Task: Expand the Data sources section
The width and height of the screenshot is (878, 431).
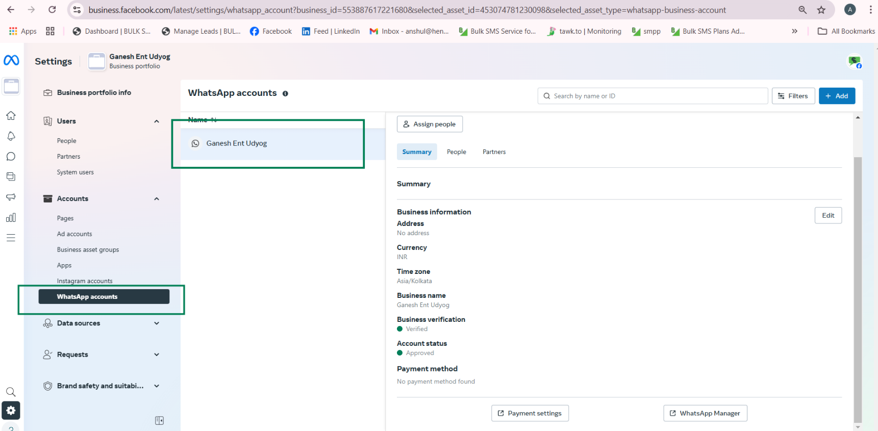Action: (102, 323)
